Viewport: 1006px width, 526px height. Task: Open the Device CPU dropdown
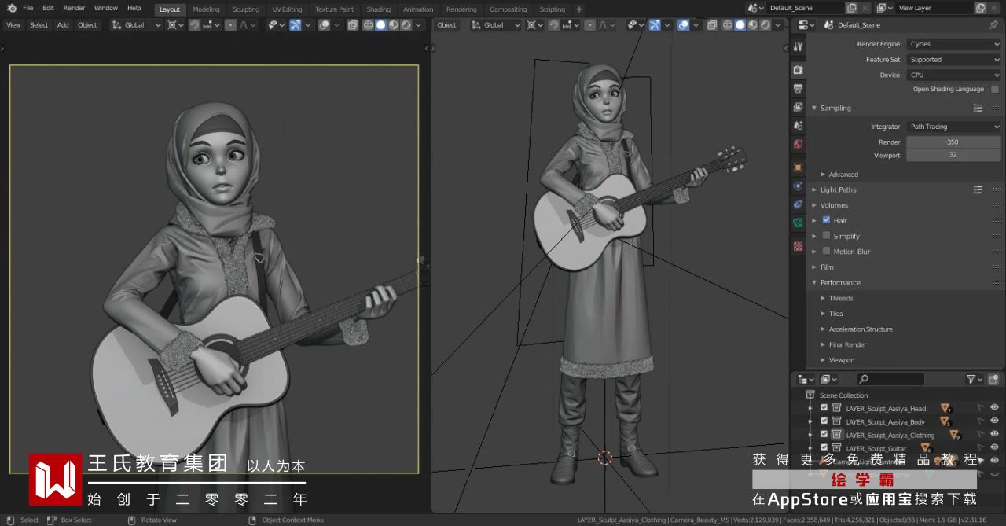click(x=953, y=75)
